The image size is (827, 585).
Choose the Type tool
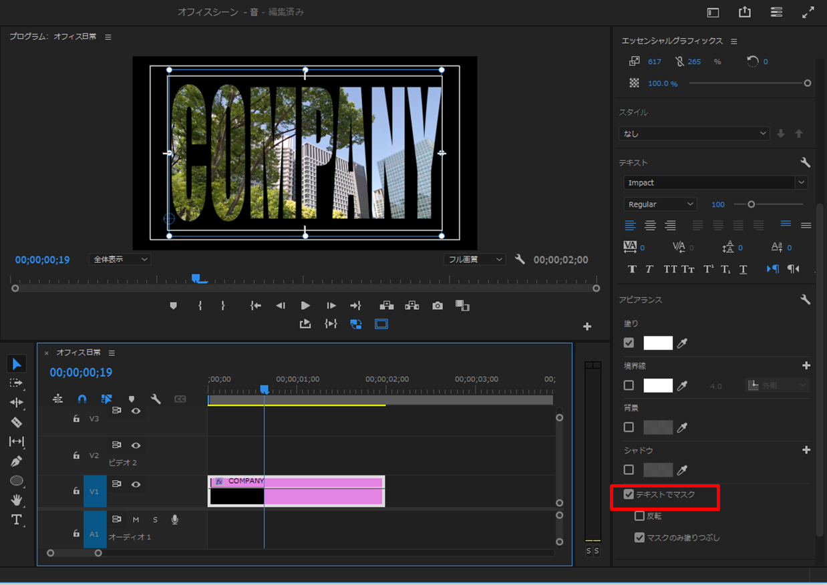(x=17, y=520)
